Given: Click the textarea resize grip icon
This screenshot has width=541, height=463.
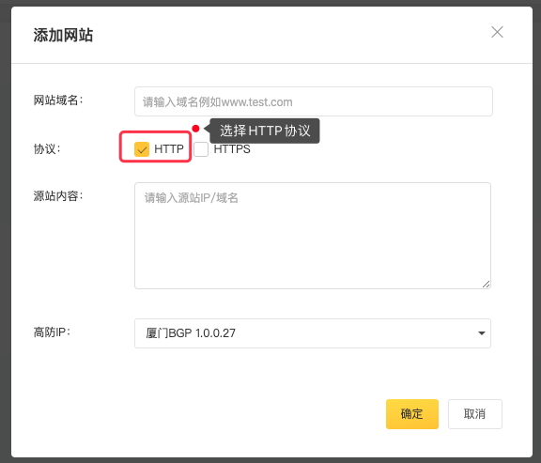Looking at the screenshot, I should point(486,284).
